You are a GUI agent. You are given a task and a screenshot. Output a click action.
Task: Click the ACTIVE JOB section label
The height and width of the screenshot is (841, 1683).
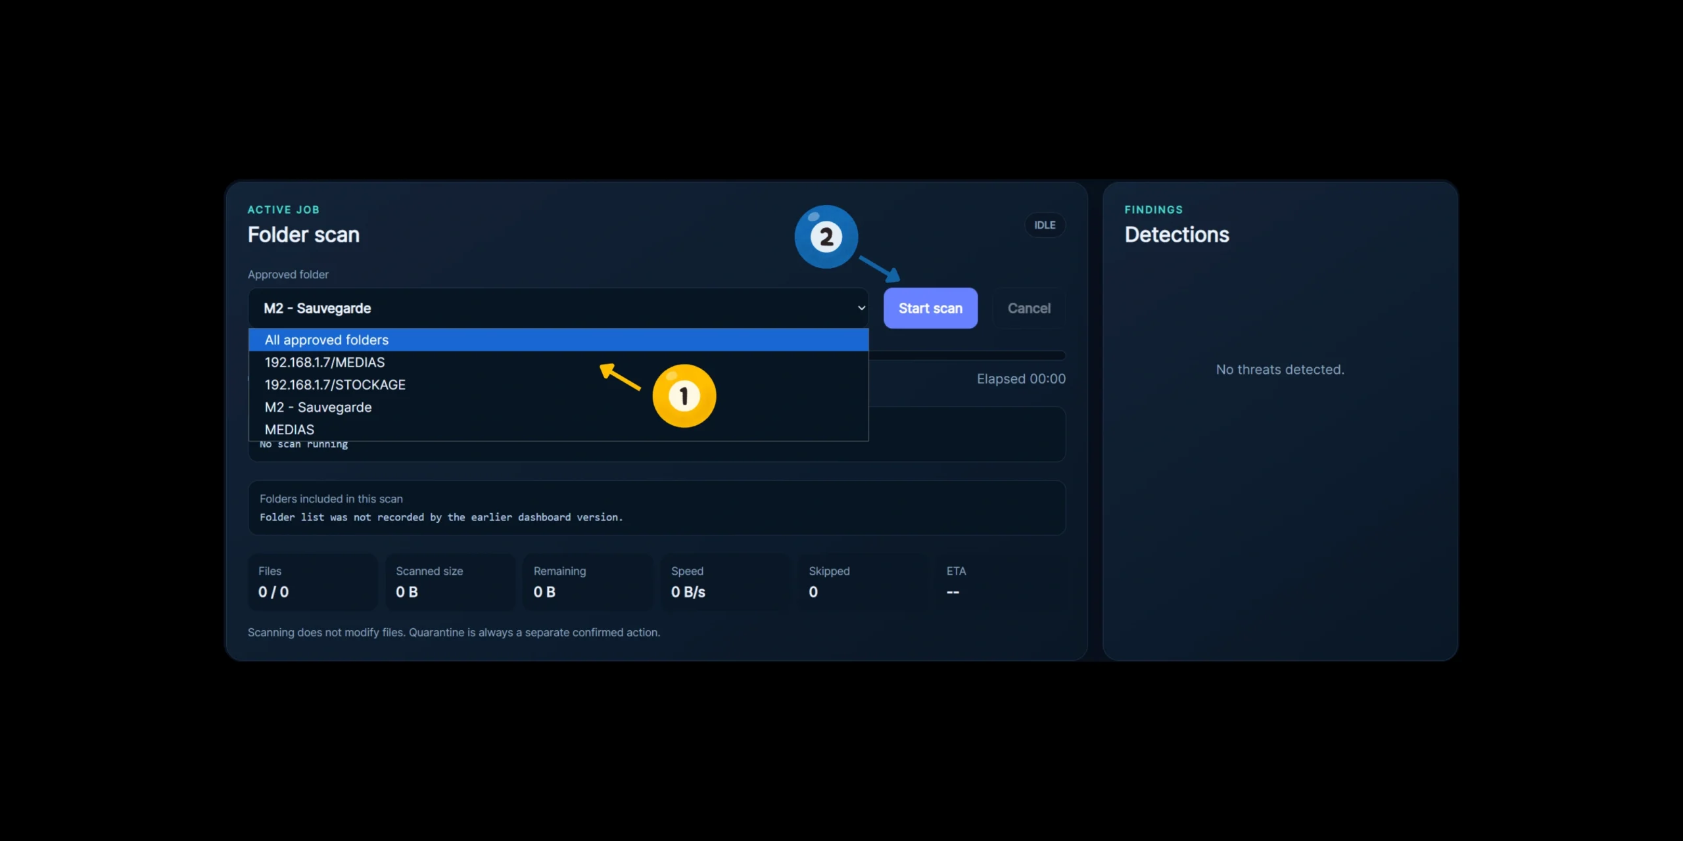283,210
